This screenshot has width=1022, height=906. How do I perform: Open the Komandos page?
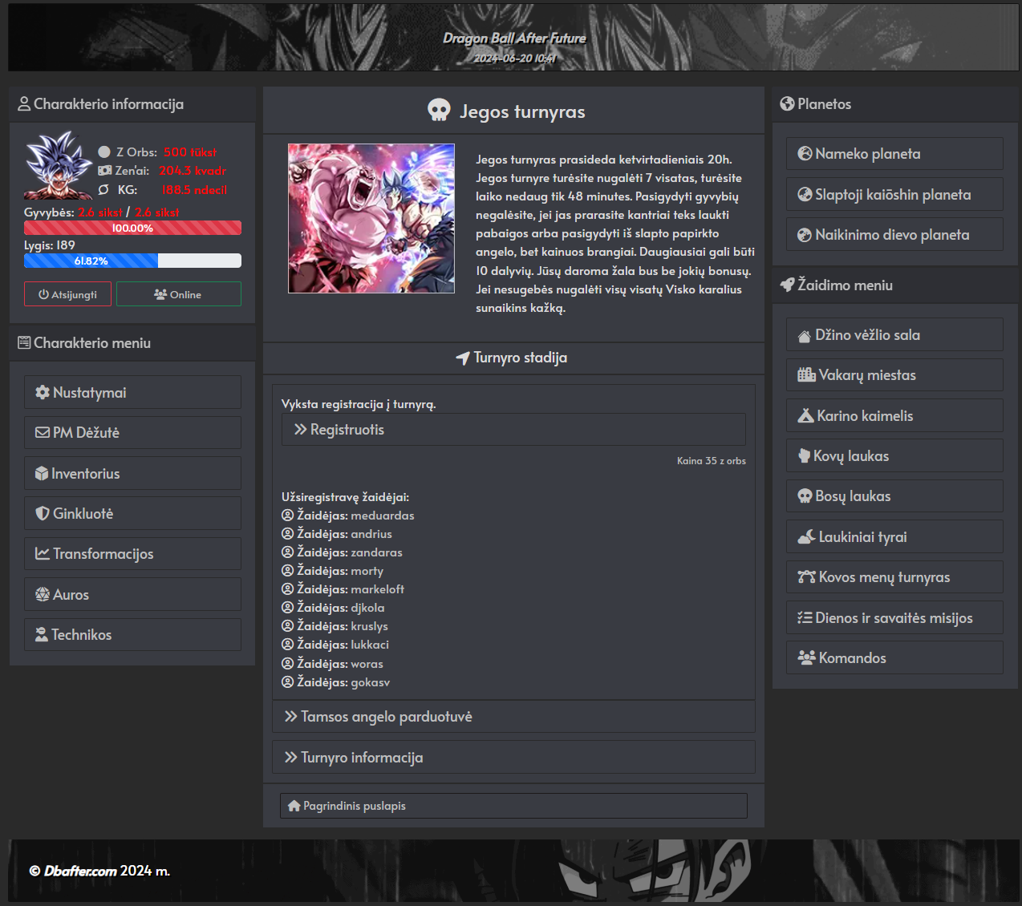coord(894,658)
